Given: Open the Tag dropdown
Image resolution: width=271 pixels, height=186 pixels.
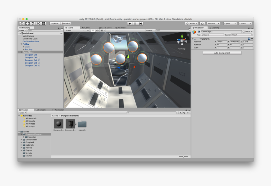Looking at the screenshot, I should point(212,35).
